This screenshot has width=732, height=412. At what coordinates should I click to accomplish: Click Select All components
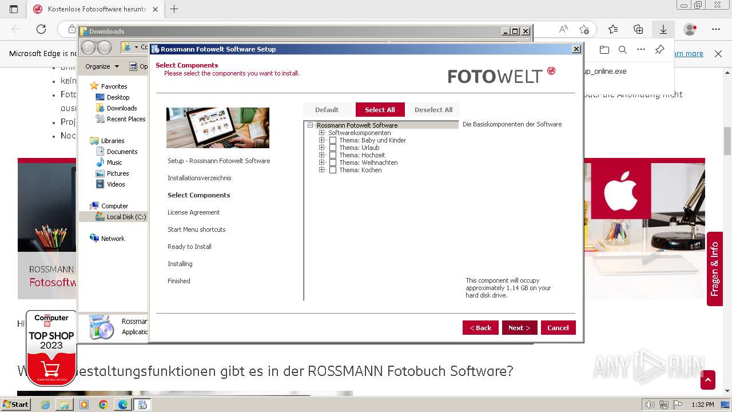[x=380, y=110]
